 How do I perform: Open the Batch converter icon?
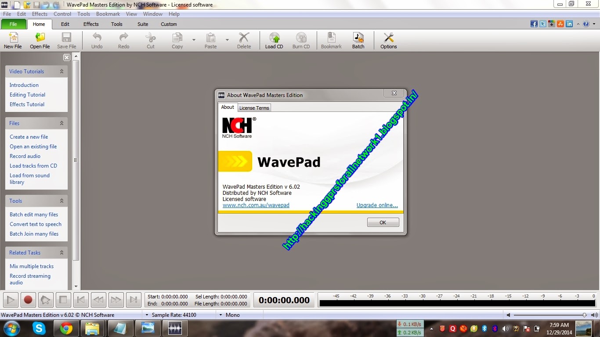click(358, 40)
